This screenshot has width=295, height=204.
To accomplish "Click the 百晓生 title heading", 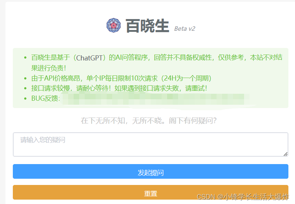I will click(x=147, y=26).
